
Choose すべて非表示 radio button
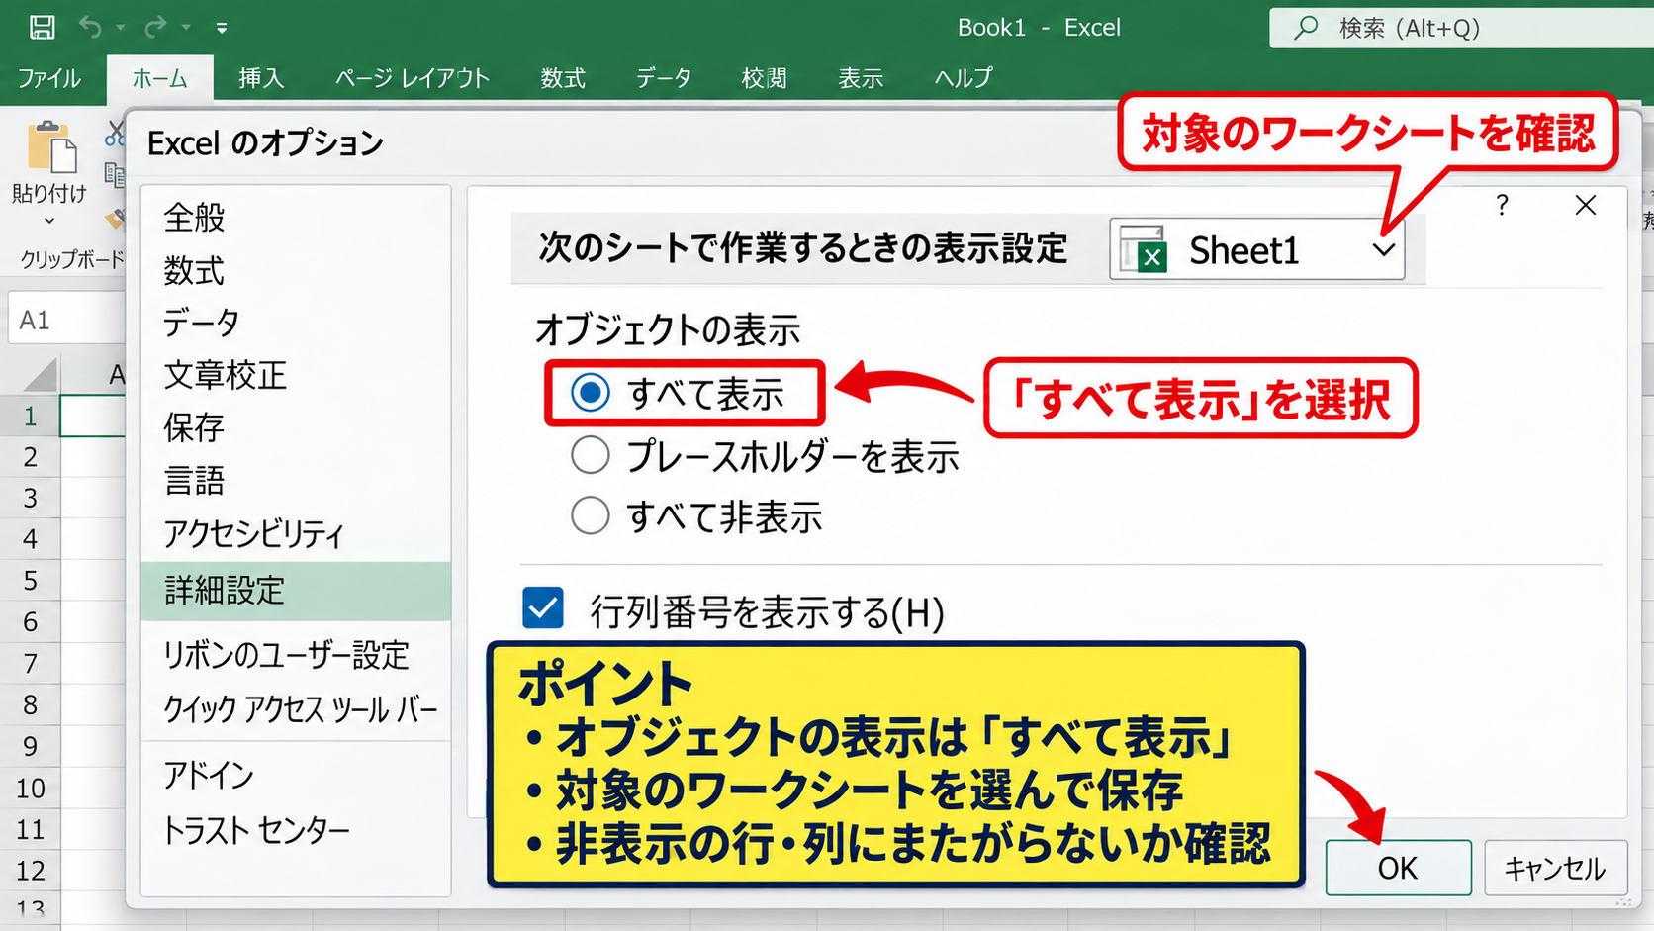pyautogui.click(x=591, y=515)
